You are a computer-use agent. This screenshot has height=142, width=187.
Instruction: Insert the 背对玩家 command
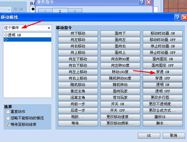click(x=120, y=98)
